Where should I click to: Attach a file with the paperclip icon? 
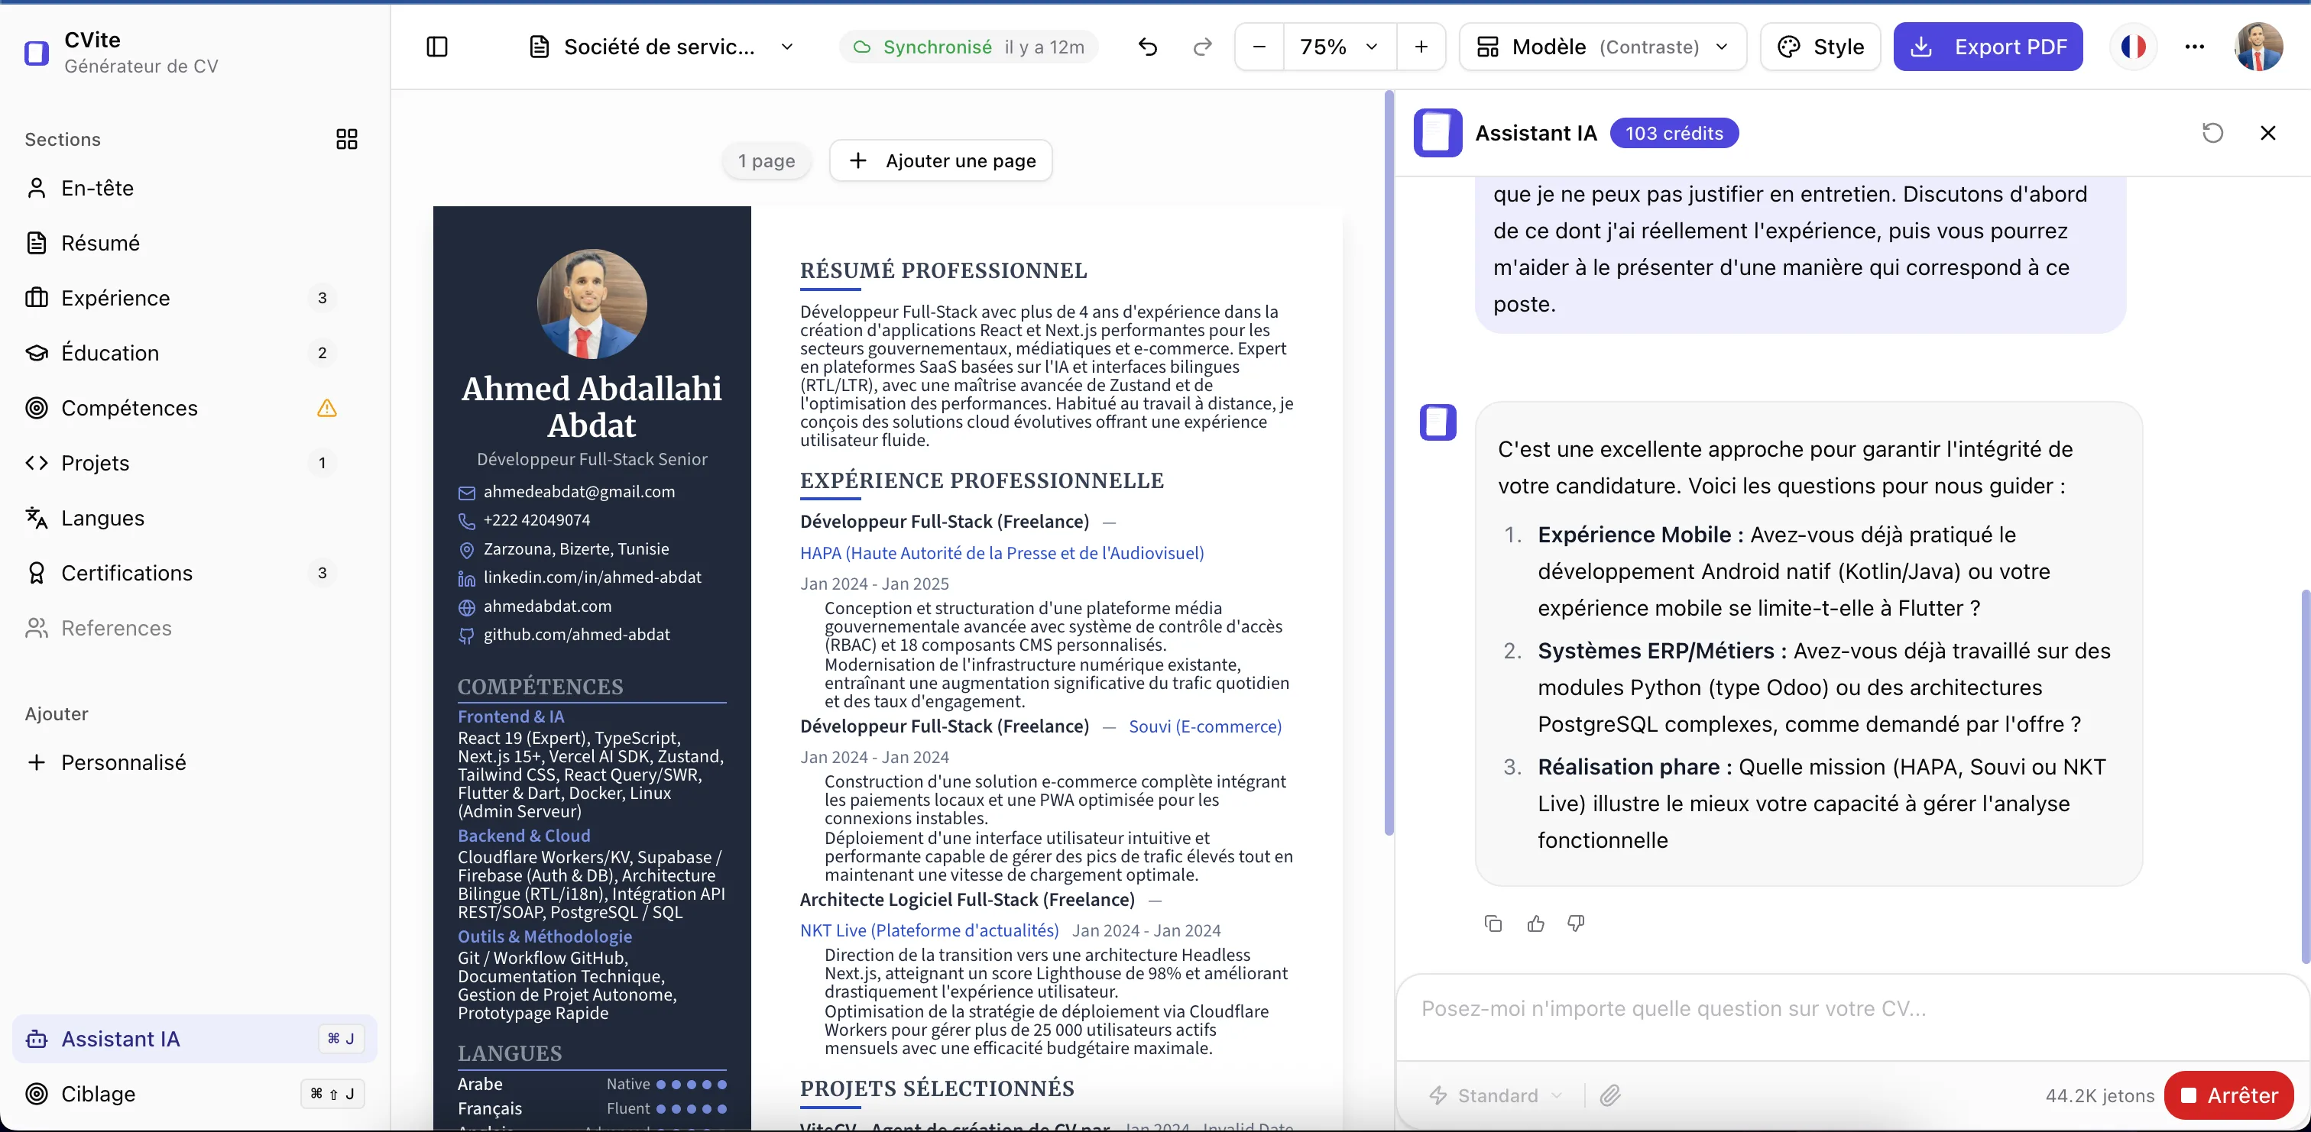point(1609,1095)
